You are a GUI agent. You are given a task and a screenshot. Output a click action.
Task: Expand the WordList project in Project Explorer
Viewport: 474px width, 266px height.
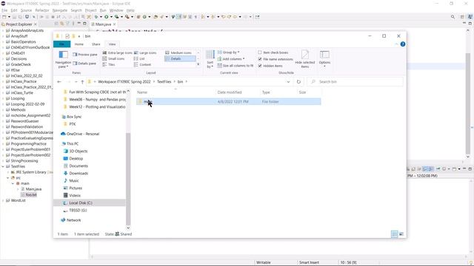pyautogui.click(x=3, y=200)
